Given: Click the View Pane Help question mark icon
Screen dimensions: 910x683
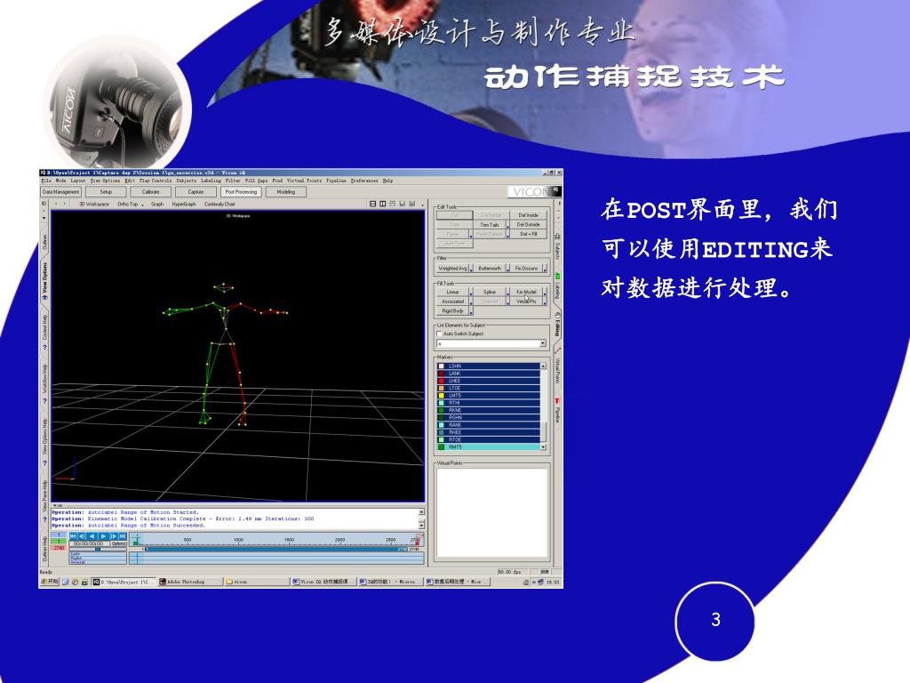Looking at the screenshot, I should [x=45, y=518].
